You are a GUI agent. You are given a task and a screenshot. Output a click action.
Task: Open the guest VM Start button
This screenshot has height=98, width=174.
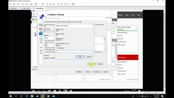pyautogui.click(x=33, y=91)
